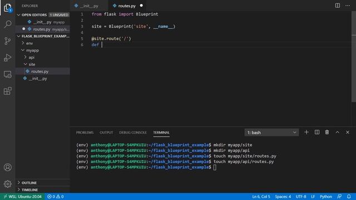356x200 pixels.
Task: Open notifications bell in status bar
Action: [x=349, y=197]
